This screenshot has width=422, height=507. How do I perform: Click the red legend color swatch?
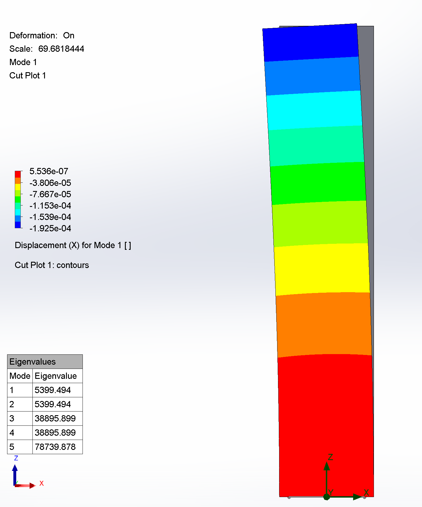[18, 174]
